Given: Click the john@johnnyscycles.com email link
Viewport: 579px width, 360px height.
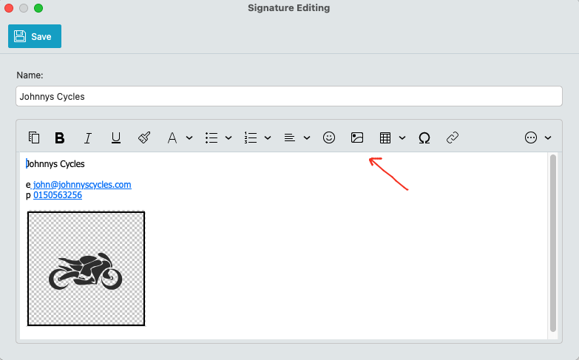Looking at the screenshot, I should [82, 185].
